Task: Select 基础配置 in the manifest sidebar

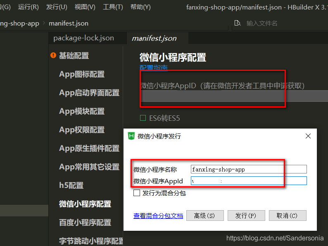Action: [x=74, y=56]
